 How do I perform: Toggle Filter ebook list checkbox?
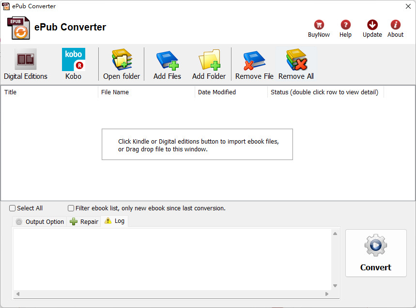coord(71,208)
